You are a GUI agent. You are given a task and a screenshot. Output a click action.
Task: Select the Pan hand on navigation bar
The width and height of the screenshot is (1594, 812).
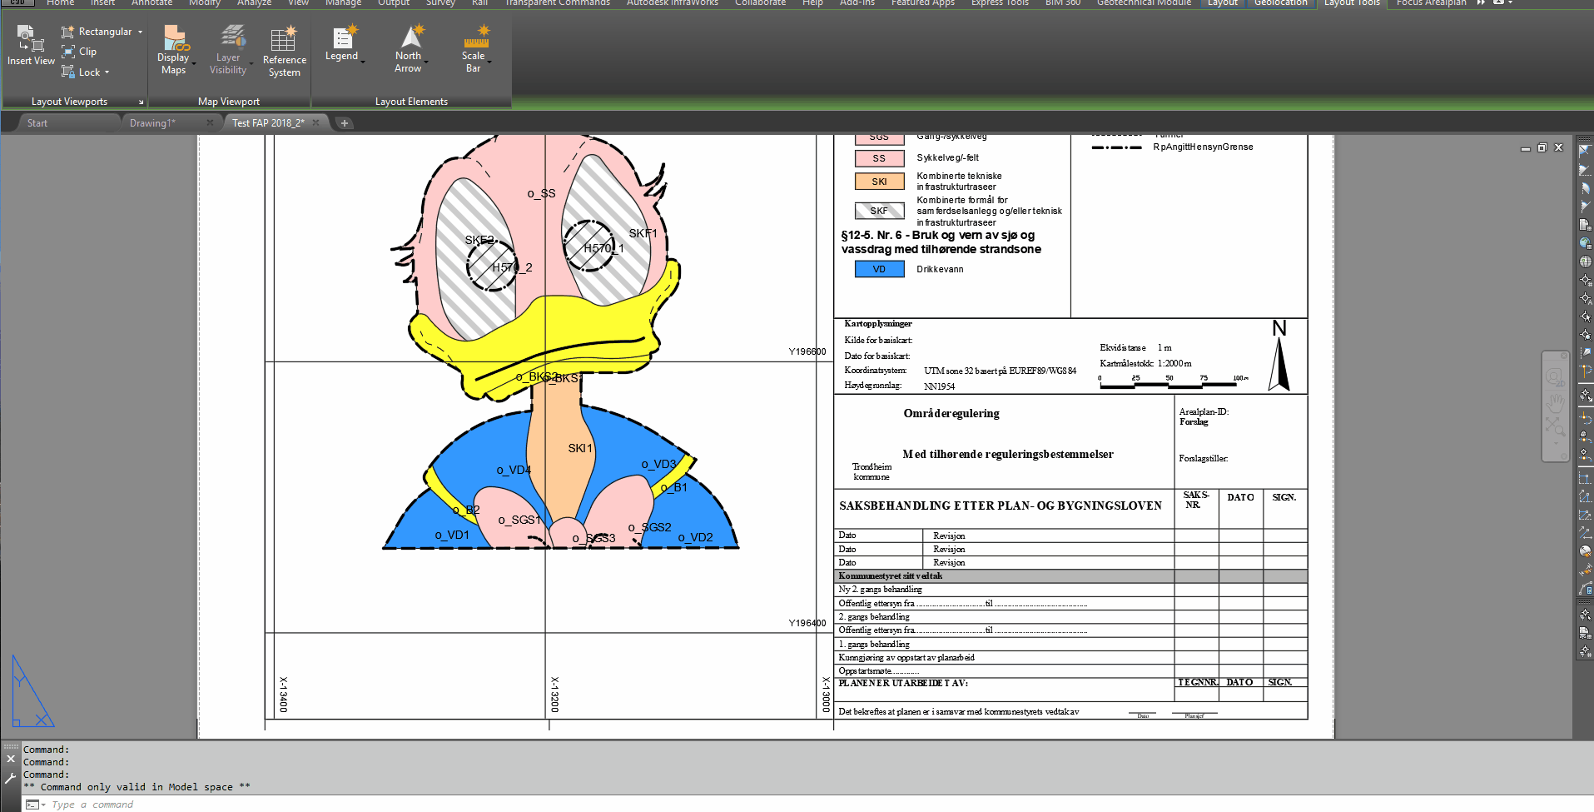point(1555,403)
